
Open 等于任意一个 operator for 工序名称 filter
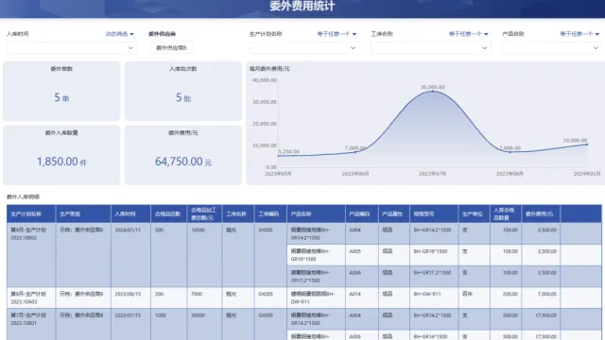pos(469,34)
